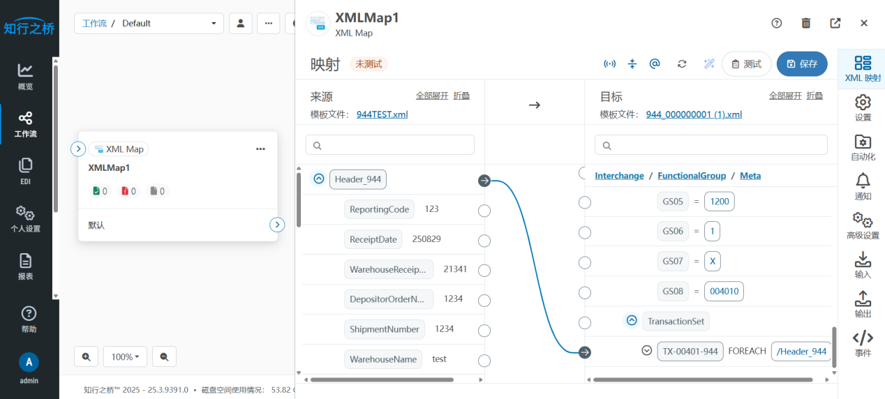Click the @ symbol icon in mapping toolbar
This screenshot has width=885, height=399.
(655, 64)
